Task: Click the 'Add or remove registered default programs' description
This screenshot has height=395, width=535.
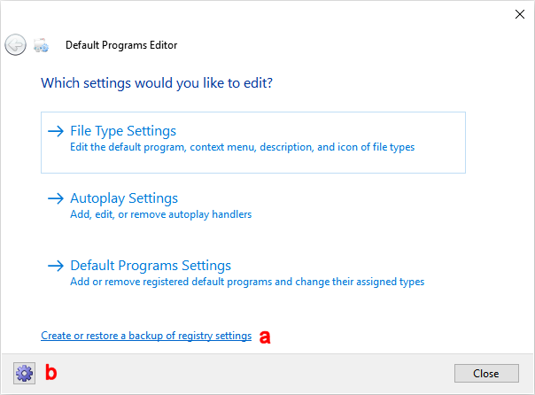Action: pos(247,282)
